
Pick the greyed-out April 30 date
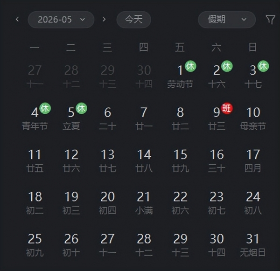click(144, 76)
